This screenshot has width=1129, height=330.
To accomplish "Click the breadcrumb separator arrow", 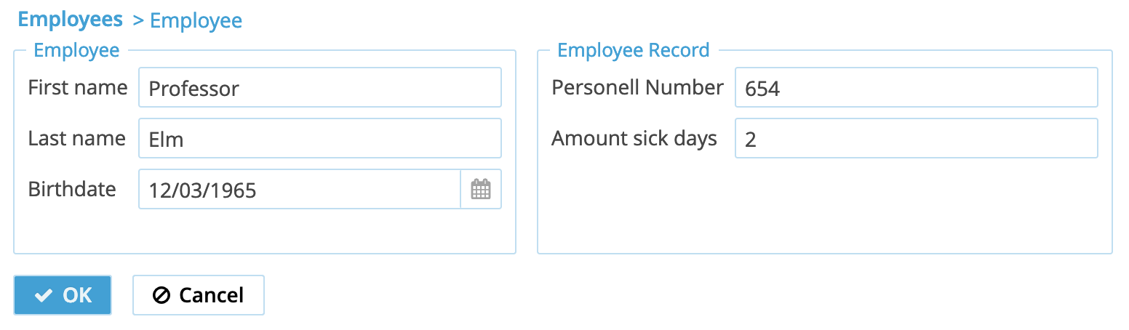I will 138,21.
